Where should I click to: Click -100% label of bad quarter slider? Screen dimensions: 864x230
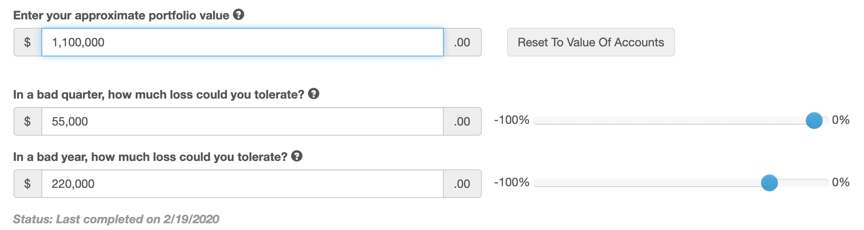coord(511,120)
